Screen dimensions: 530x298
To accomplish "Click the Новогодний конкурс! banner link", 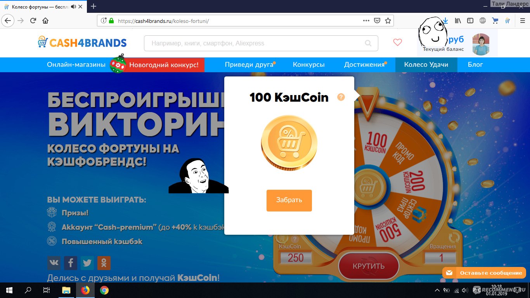I will 164,65.
